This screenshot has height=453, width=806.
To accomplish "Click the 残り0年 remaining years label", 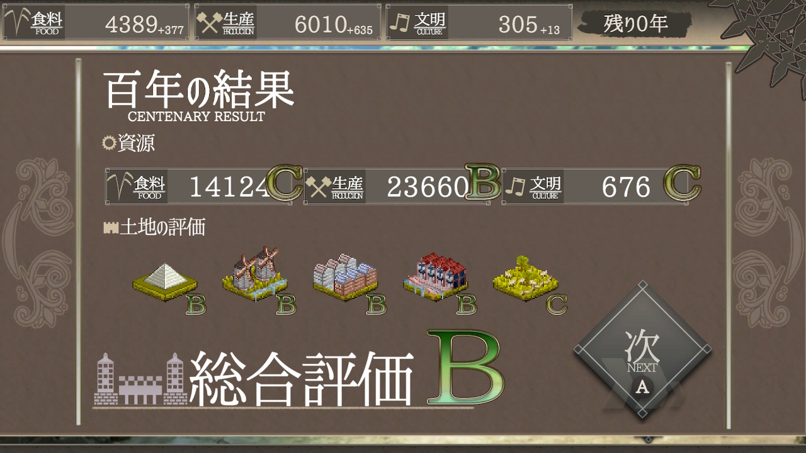I will click(x=635, y=23).
